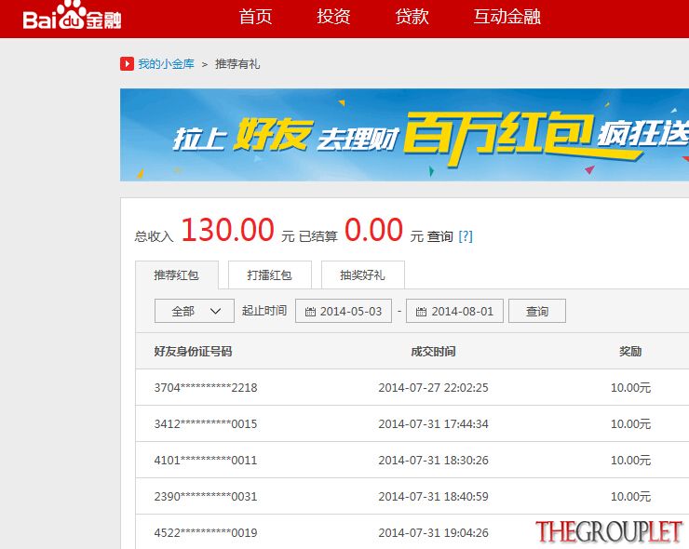Click the 成交时间 column header
The height and width of the screenshot is (549, 689).
[x=433, y=352]
